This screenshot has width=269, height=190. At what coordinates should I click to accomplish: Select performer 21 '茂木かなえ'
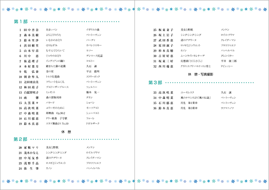pos(31,153)
